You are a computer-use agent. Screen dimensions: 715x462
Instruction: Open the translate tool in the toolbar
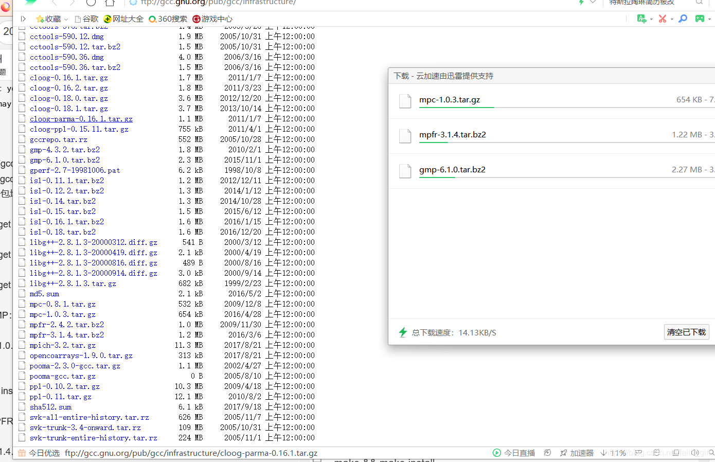[641, 19]
